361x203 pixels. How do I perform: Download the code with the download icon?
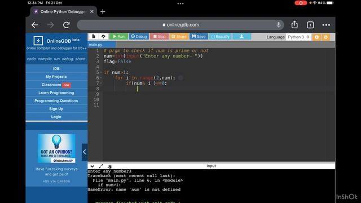[x=241, y=37]
